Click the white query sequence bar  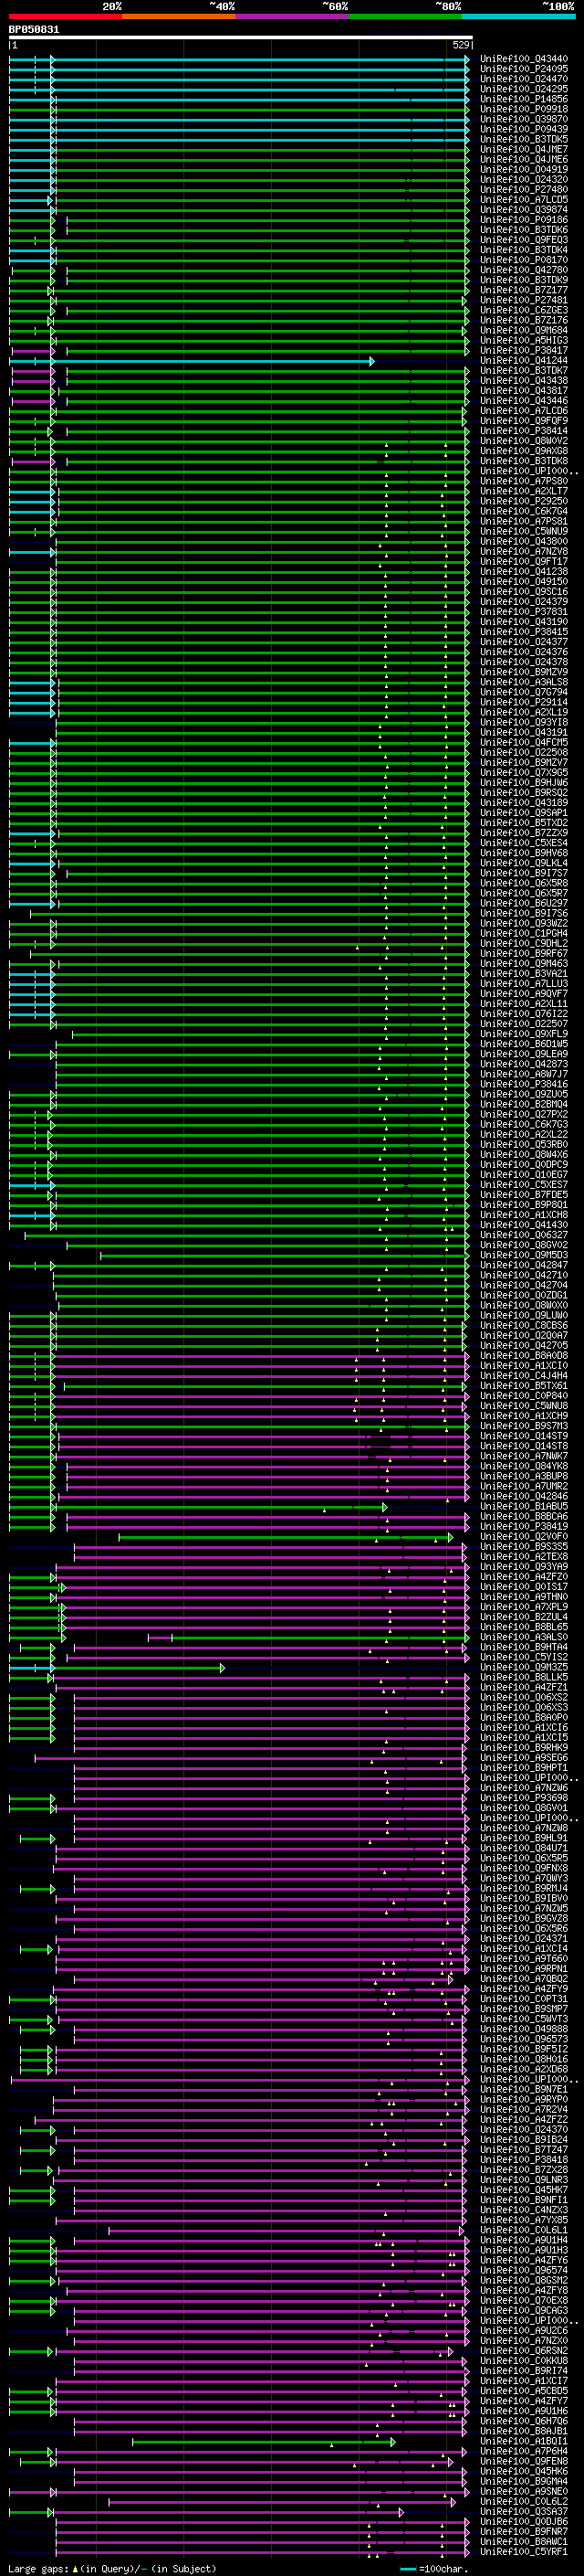coord(241,37)
